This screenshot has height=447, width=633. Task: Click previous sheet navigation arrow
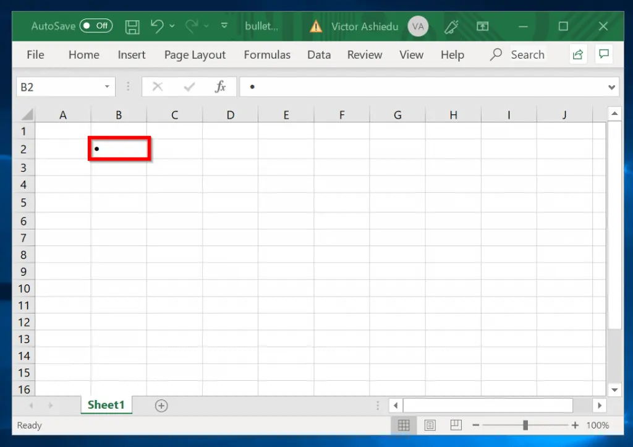click(31, 405)
